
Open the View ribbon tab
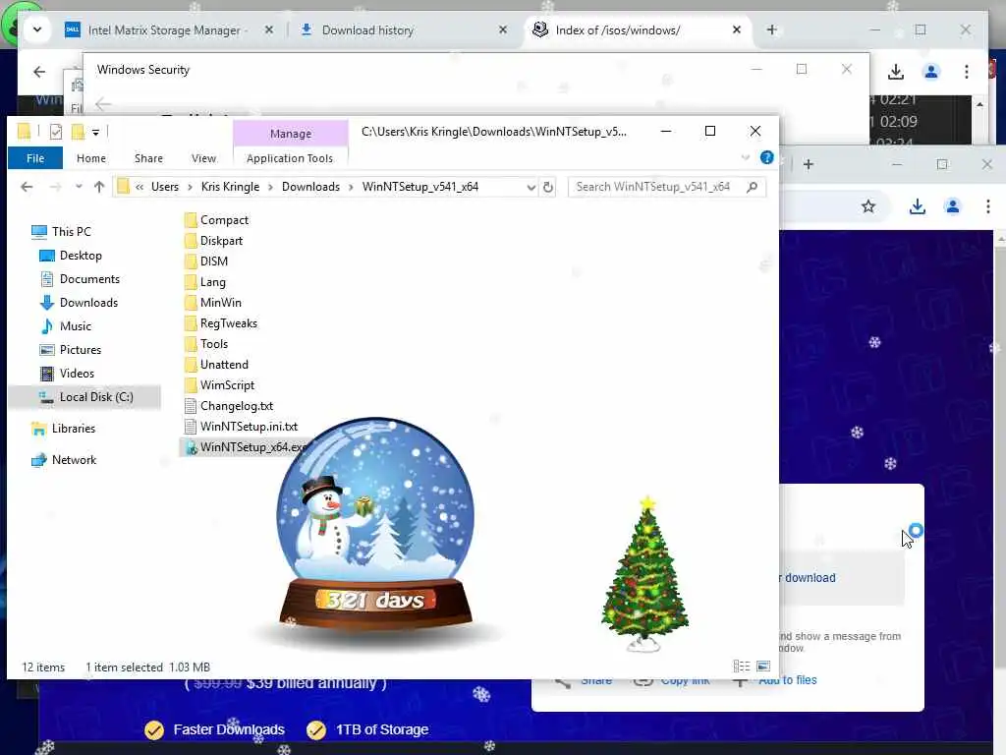point(203,158)
